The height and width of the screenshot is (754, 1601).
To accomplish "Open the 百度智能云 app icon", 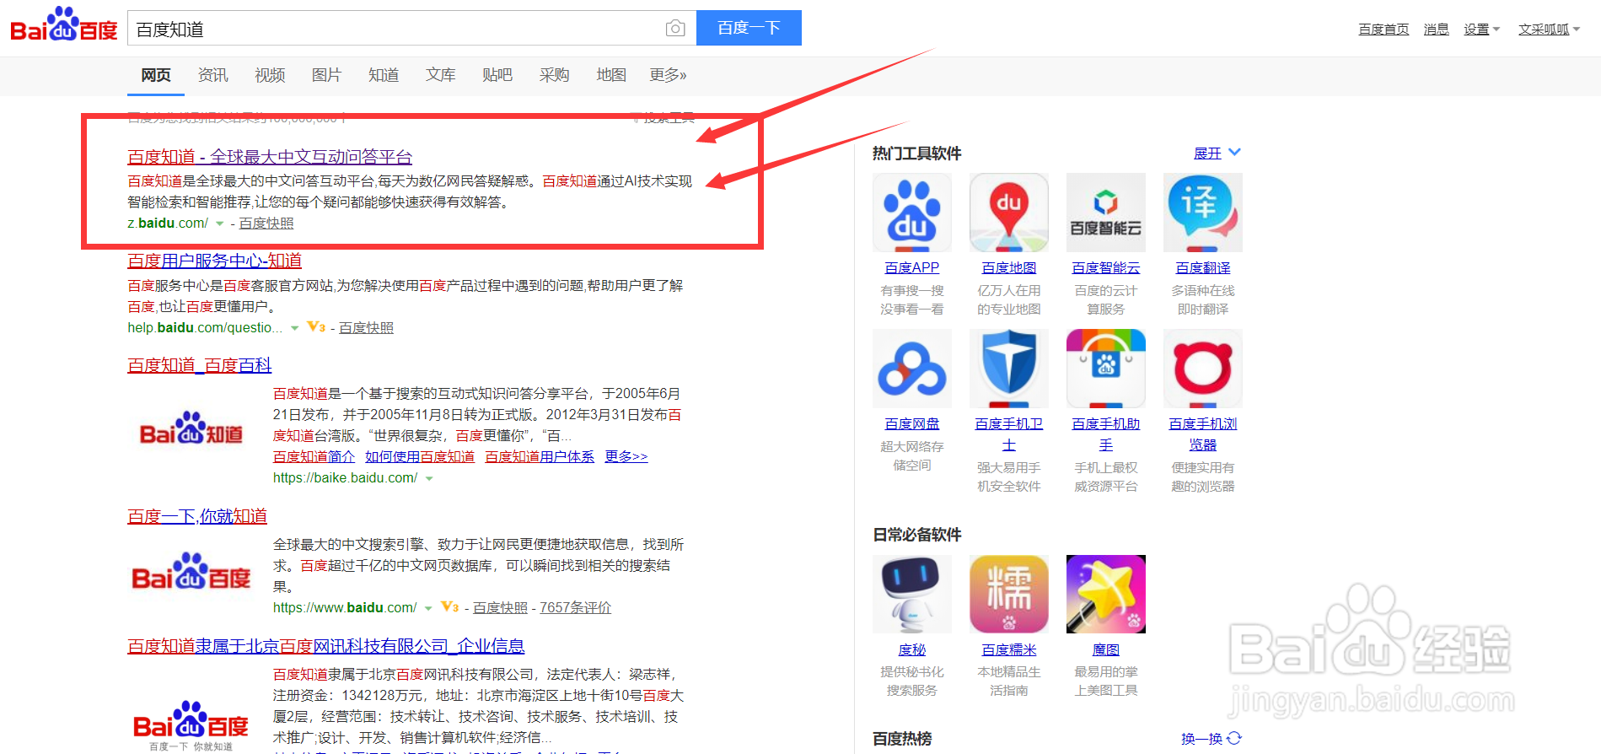I will pyautogui.click(x=1106, y=213).
